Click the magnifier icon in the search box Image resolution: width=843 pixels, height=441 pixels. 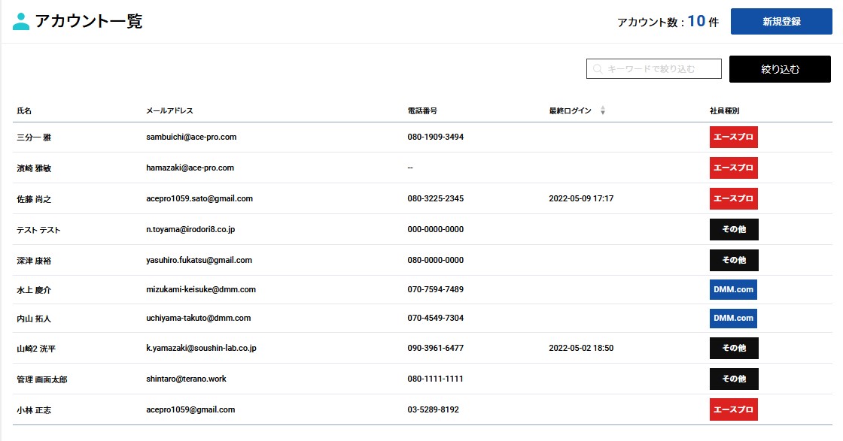pos(598,69)
